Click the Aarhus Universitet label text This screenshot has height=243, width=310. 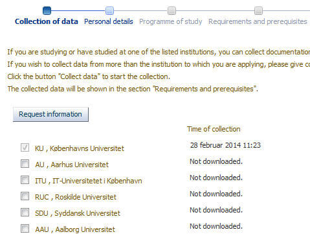click(80, 165)
